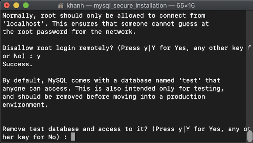253x143 pixels.
Task: Click the 'Success.' output line
Action: click(x=17, y=64)
